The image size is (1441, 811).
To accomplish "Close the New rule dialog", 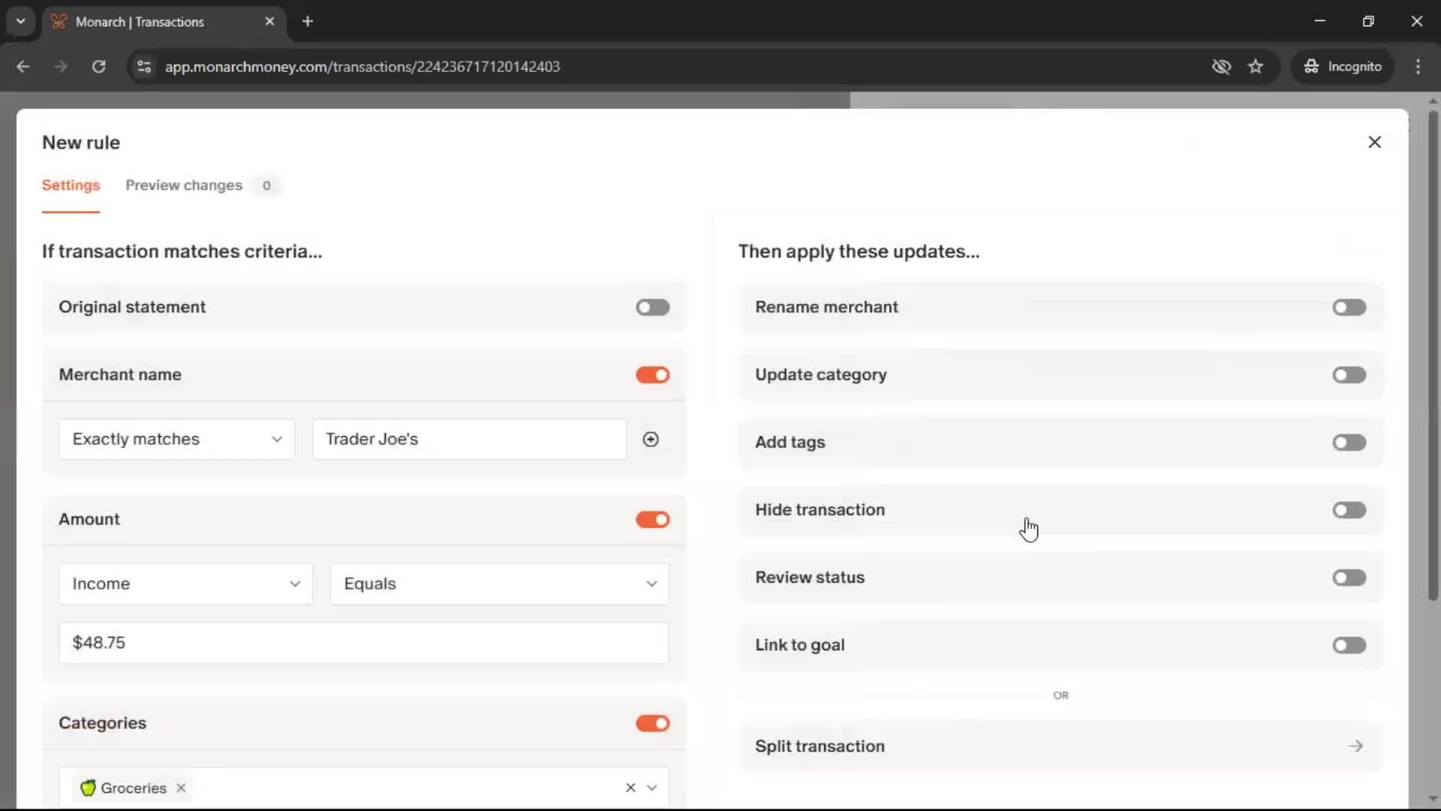I will pyautogui.click(x=1374, y=142).
